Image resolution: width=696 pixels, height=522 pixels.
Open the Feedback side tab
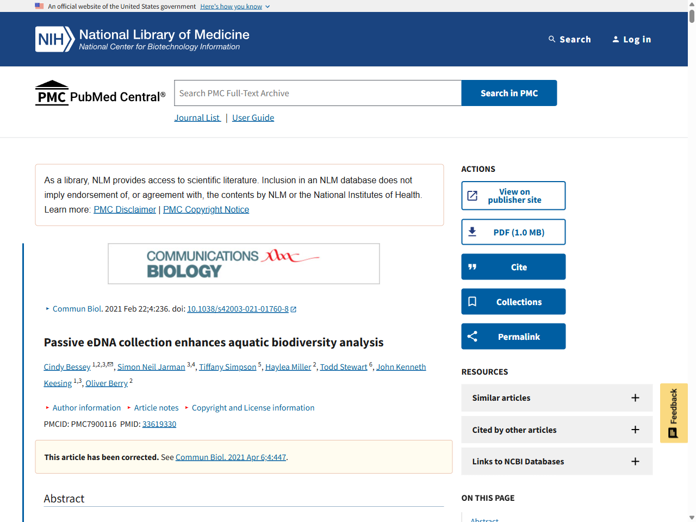coord(674,413)
